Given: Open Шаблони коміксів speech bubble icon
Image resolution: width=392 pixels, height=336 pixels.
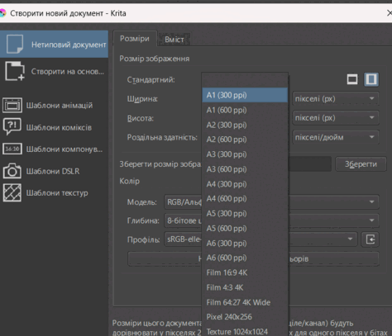Looking at the screenshot, I should click(12, 126).
